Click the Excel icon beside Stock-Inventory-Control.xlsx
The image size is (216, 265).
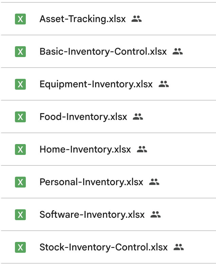pyautogui.click(x=20, y=247)
